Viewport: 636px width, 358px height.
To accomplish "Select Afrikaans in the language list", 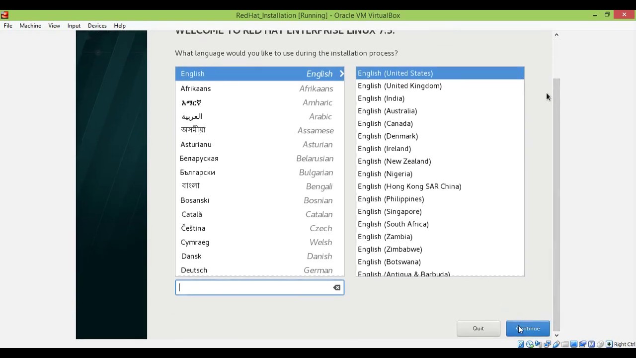I will tap(259, 89).
